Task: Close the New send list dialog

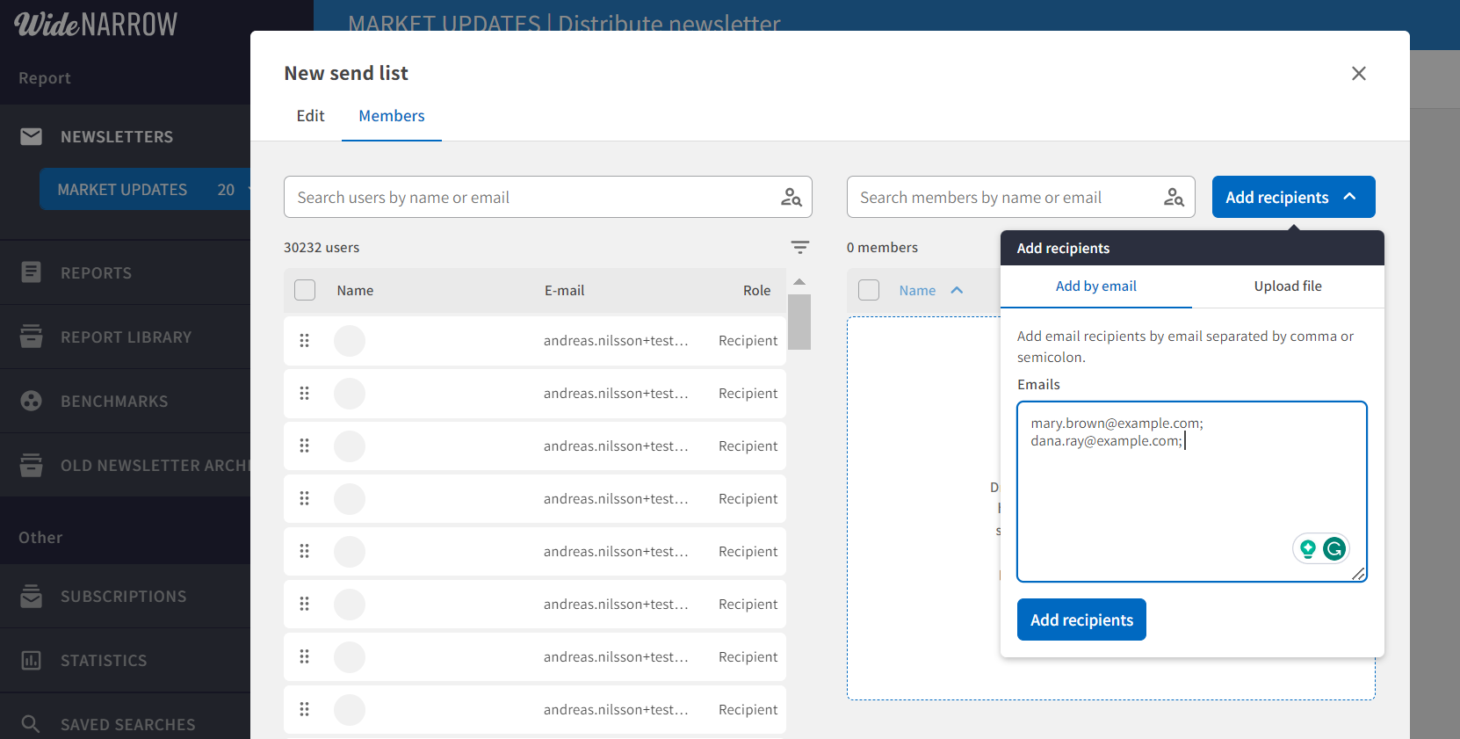Action: 1358,74
